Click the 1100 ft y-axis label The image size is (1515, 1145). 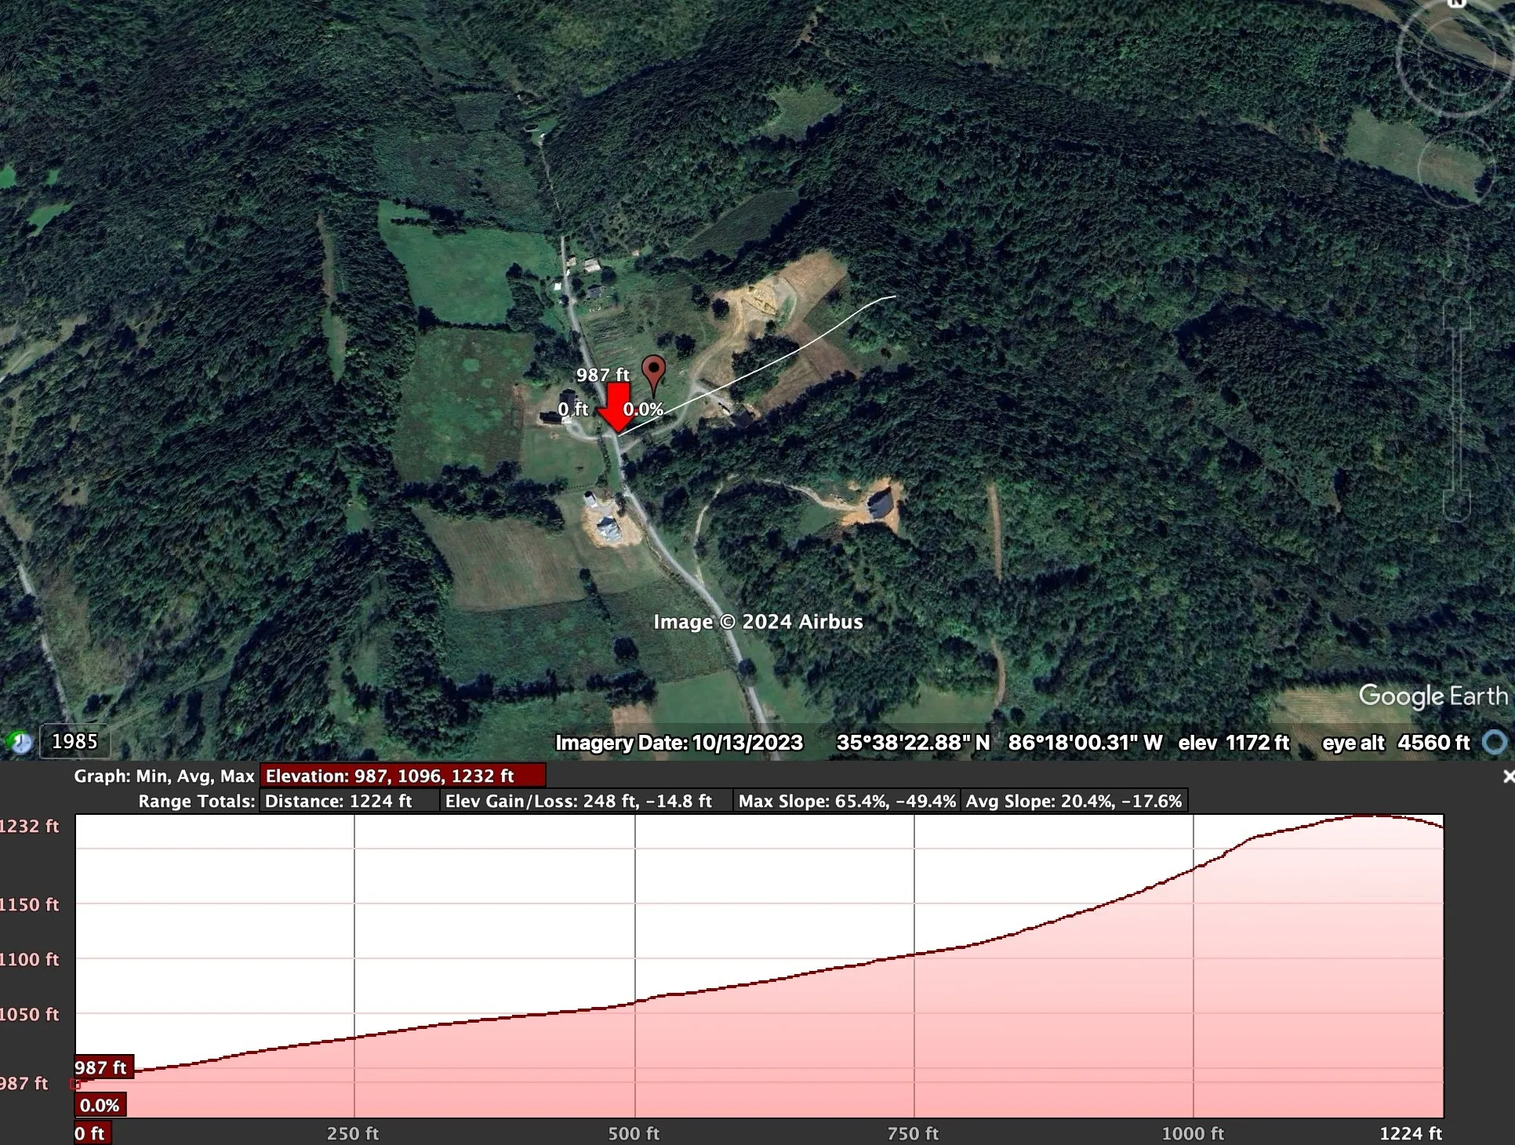point(29,959)
